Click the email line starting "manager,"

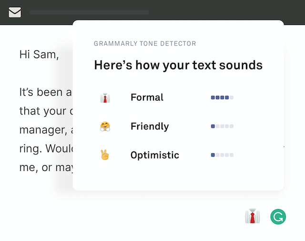click(x=45, y=130)
